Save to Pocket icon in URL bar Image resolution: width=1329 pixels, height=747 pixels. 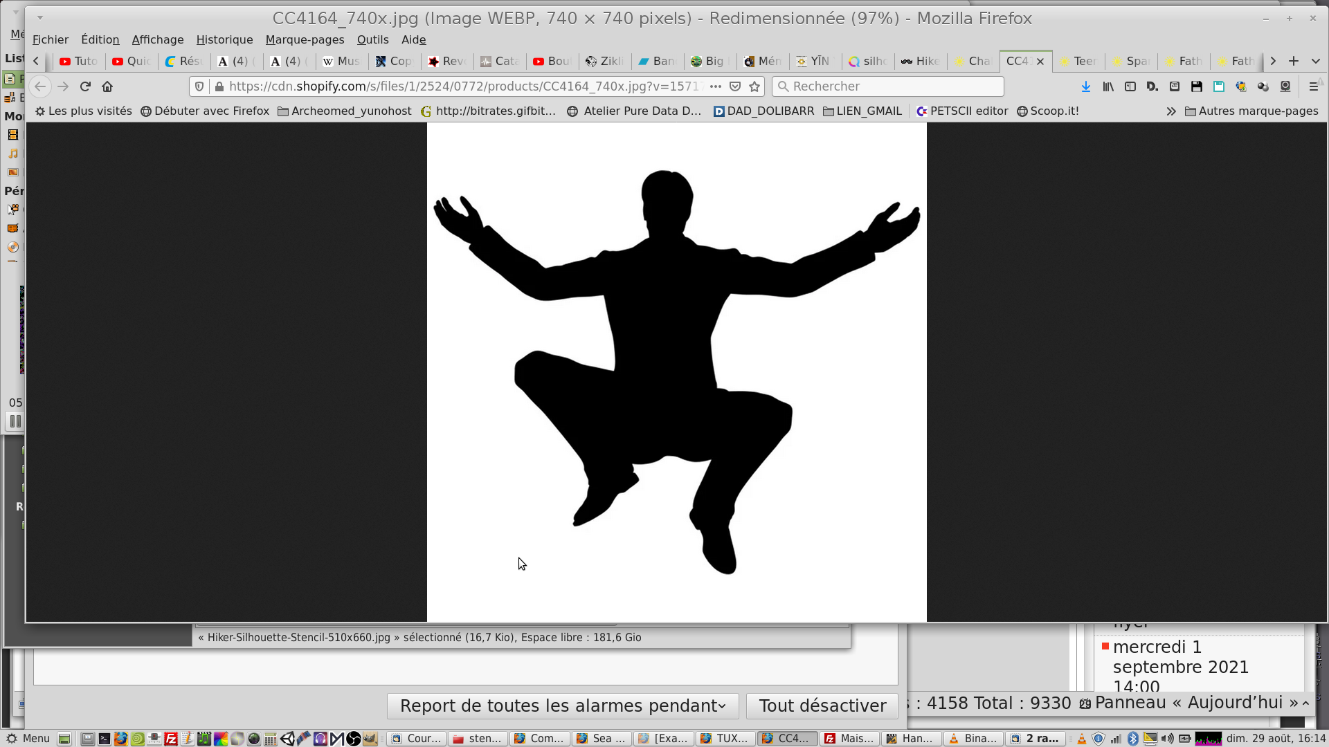(x=735, y=86)
